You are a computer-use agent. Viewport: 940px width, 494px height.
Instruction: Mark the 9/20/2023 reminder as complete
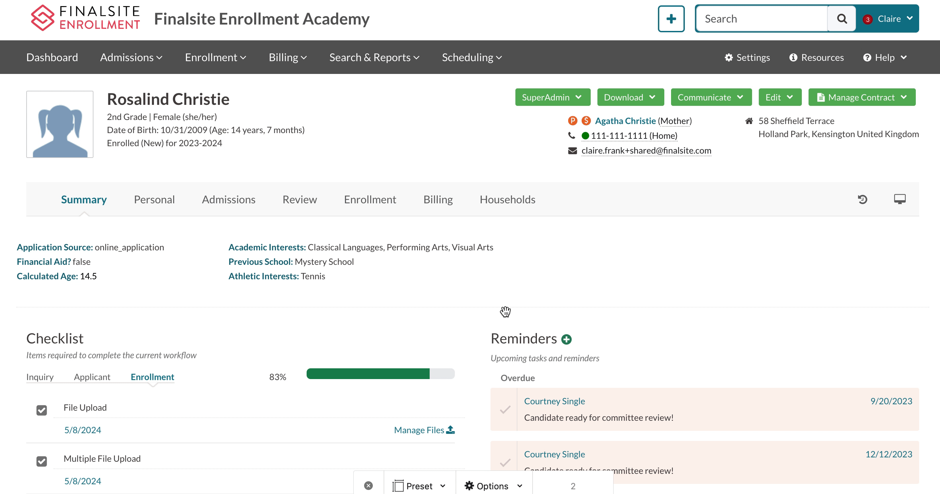(x=505, y=409)
